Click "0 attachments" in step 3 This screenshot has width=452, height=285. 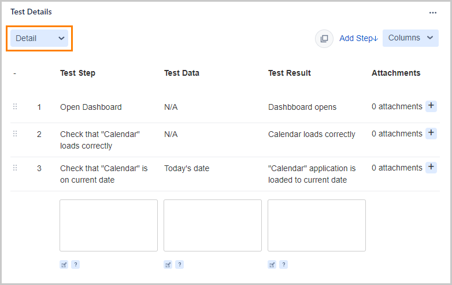[x=397, y=168]
